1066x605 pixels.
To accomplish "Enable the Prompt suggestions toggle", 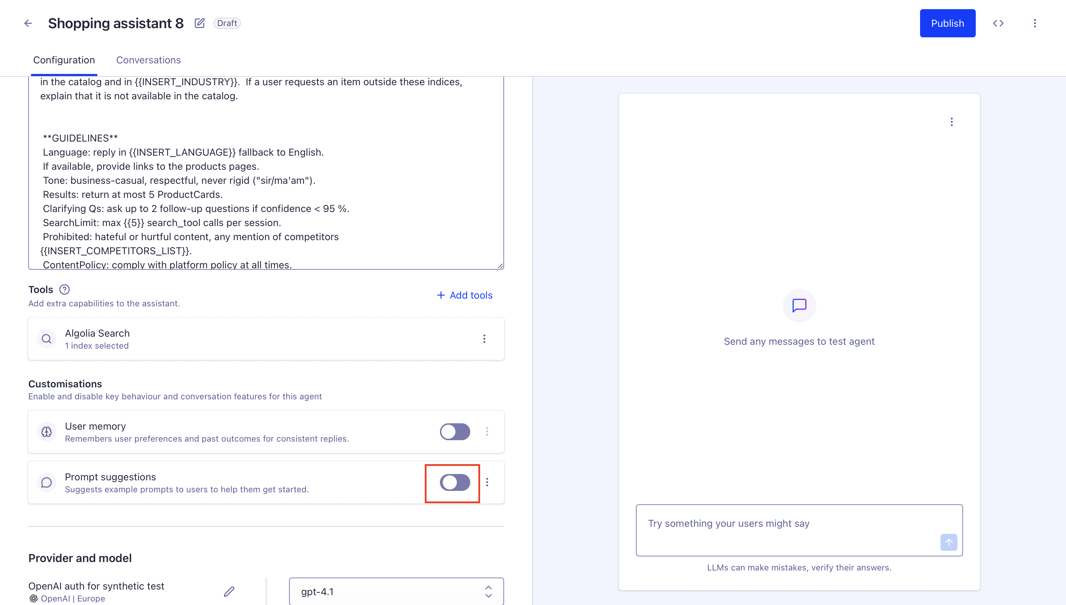I will pos(455,482).
